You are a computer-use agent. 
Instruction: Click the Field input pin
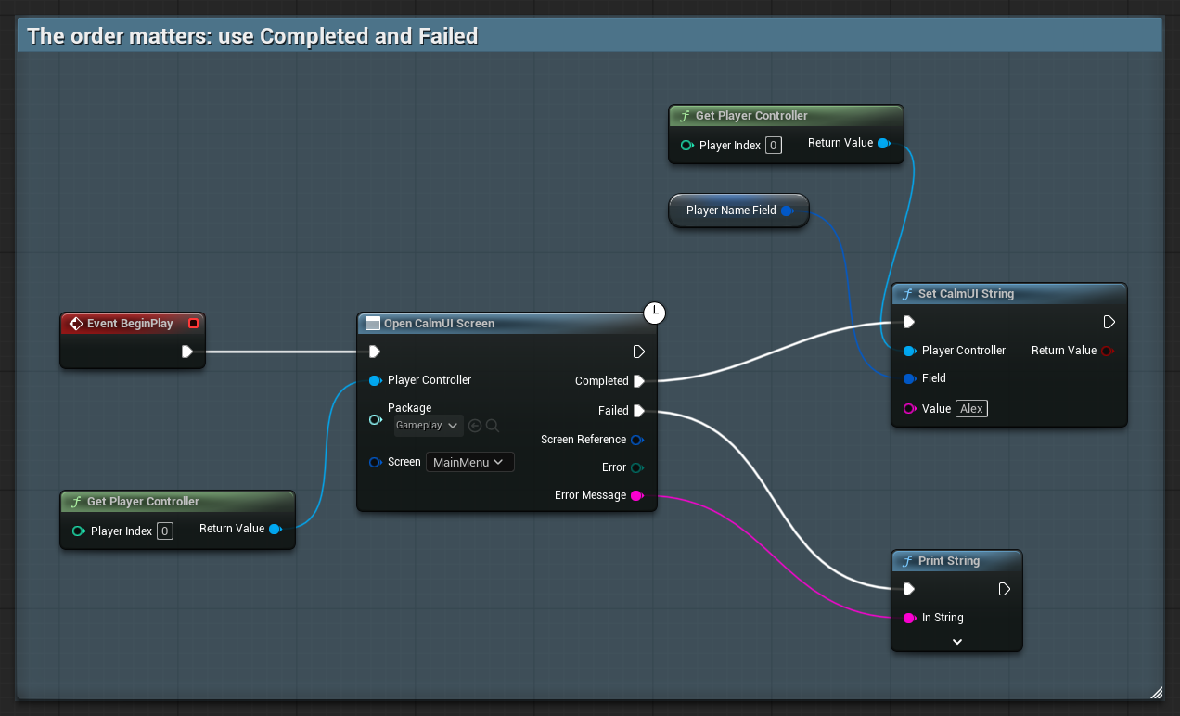(x=910, y=378)
